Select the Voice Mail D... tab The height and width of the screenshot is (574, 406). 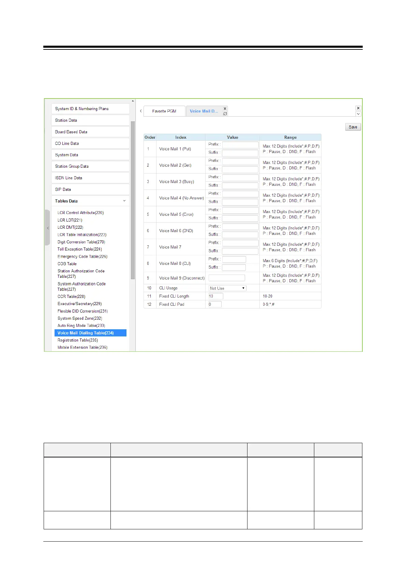point(204,111)
